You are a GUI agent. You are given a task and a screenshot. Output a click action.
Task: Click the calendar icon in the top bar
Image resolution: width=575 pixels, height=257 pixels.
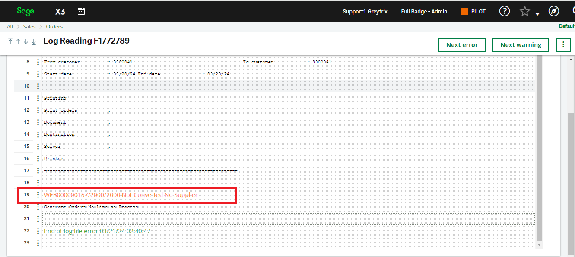pyautogui.click(x=81, y=11)
